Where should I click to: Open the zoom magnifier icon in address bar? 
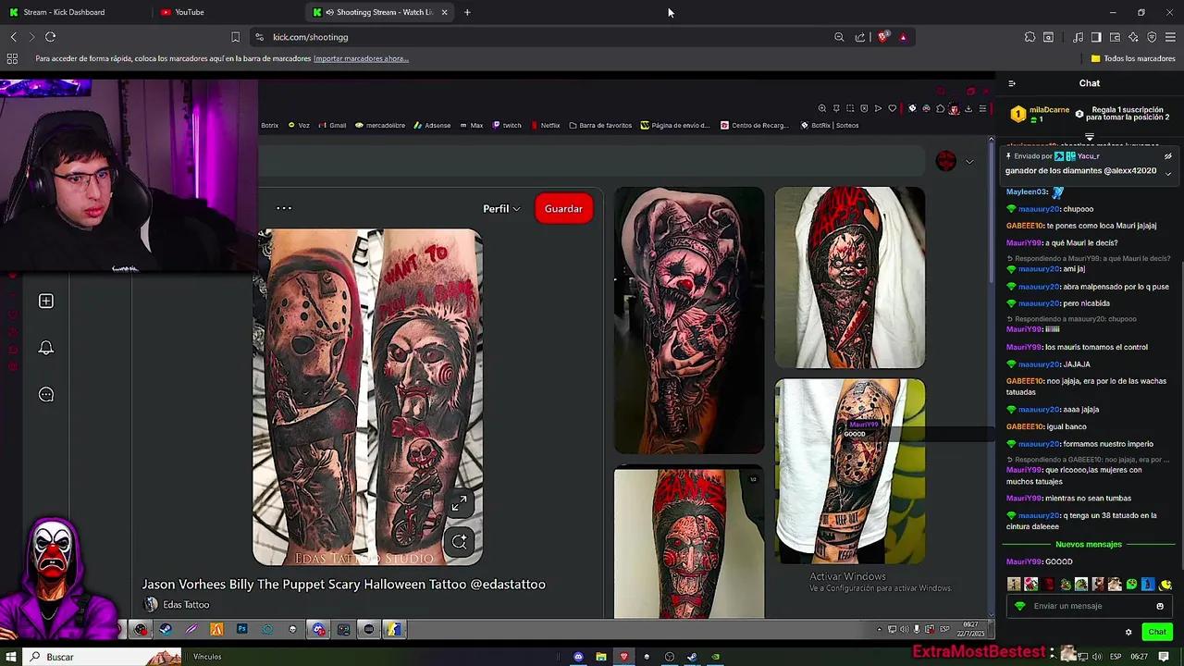pos(839,37)
